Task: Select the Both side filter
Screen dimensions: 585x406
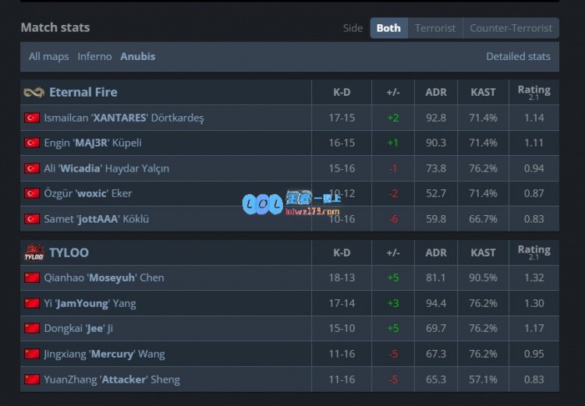Action: click(388, 28)
